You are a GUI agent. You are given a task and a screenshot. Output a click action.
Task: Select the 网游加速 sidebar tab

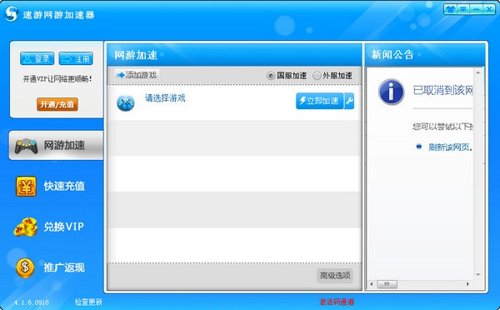(x=56, y=145)
